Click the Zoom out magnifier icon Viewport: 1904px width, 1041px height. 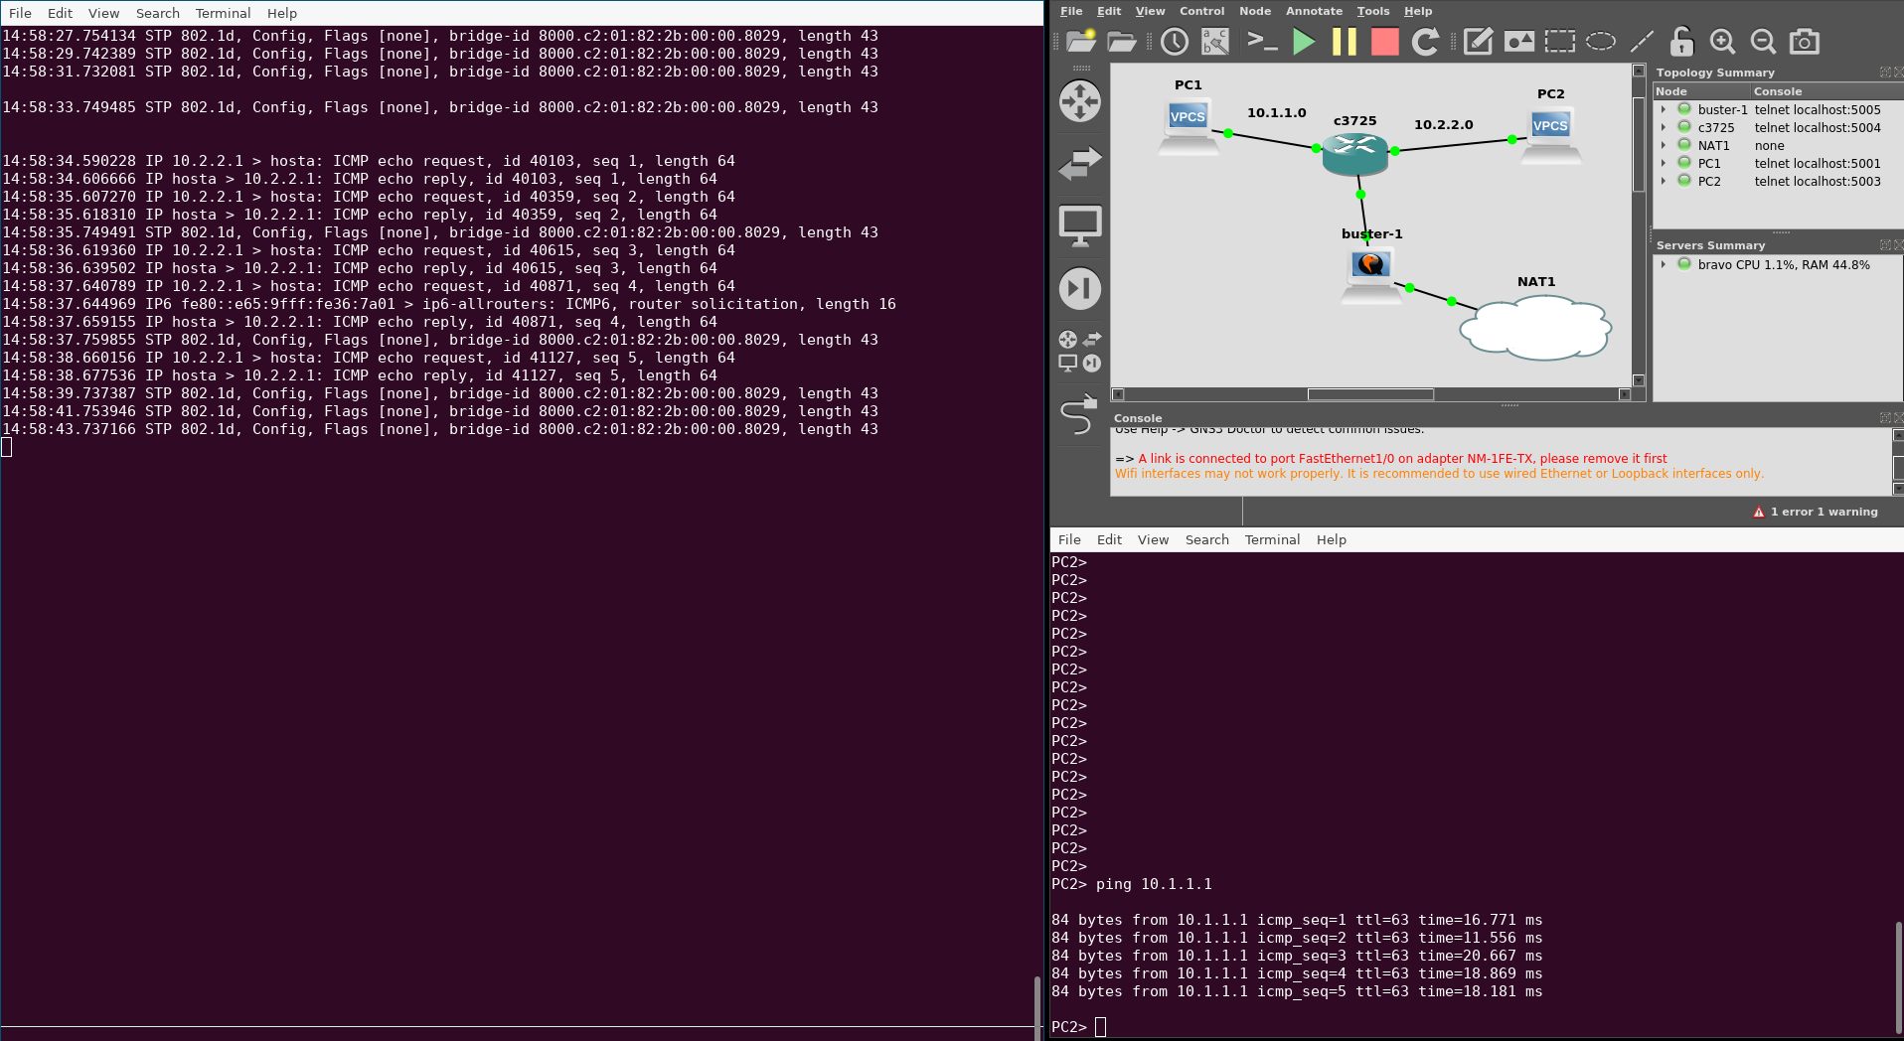1763,42
